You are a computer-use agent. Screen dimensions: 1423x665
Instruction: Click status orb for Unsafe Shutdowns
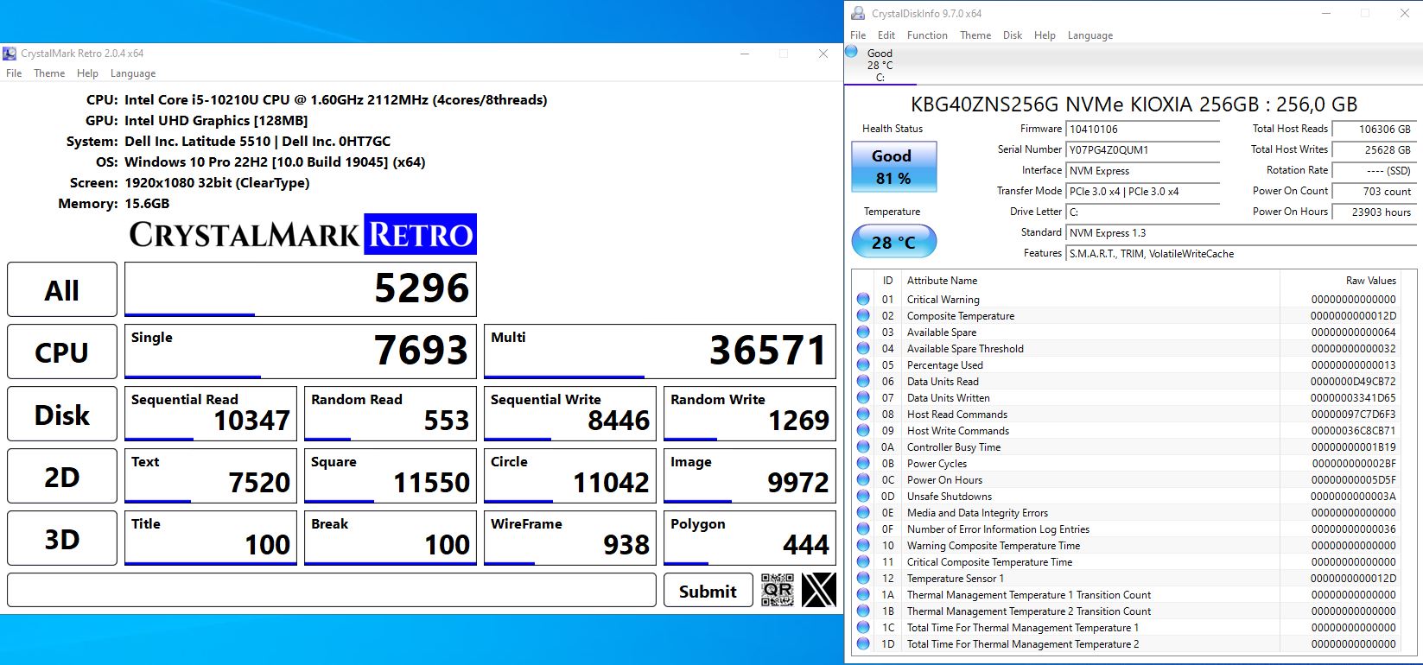click(863, 496)
